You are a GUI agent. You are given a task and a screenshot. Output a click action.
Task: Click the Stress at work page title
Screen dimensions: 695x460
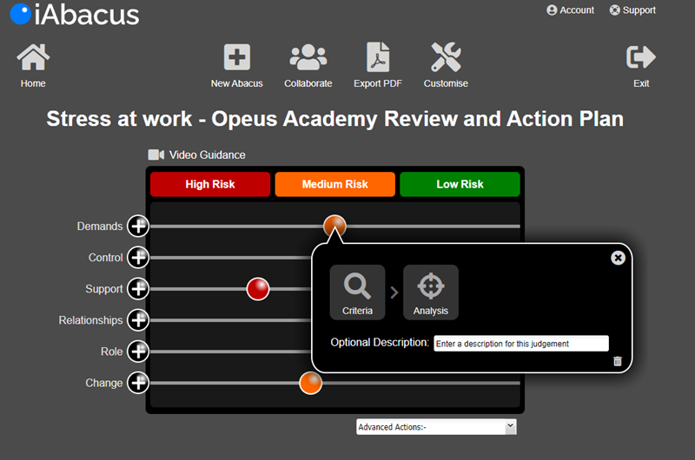335,119
